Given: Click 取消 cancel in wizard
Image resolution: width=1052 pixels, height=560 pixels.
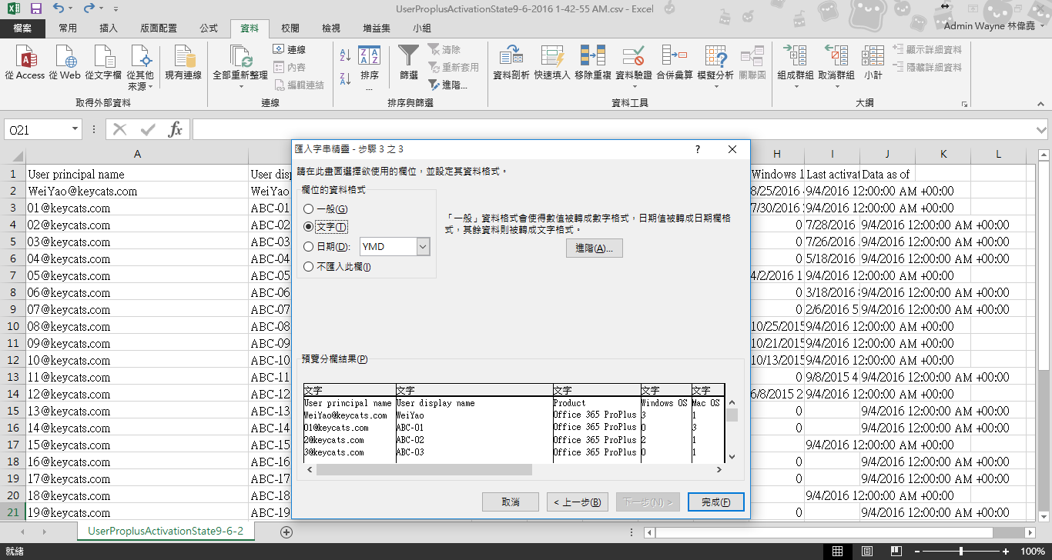Looking at the screenshot, I should pos(510,502).
